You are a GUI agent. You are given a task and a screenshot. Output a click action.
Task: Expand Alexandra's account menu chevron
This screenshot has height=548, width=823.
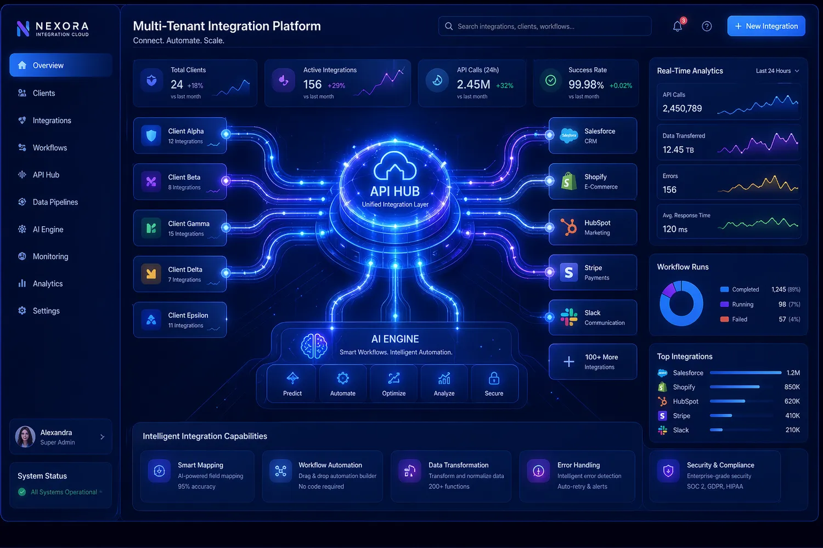[103, 437]
